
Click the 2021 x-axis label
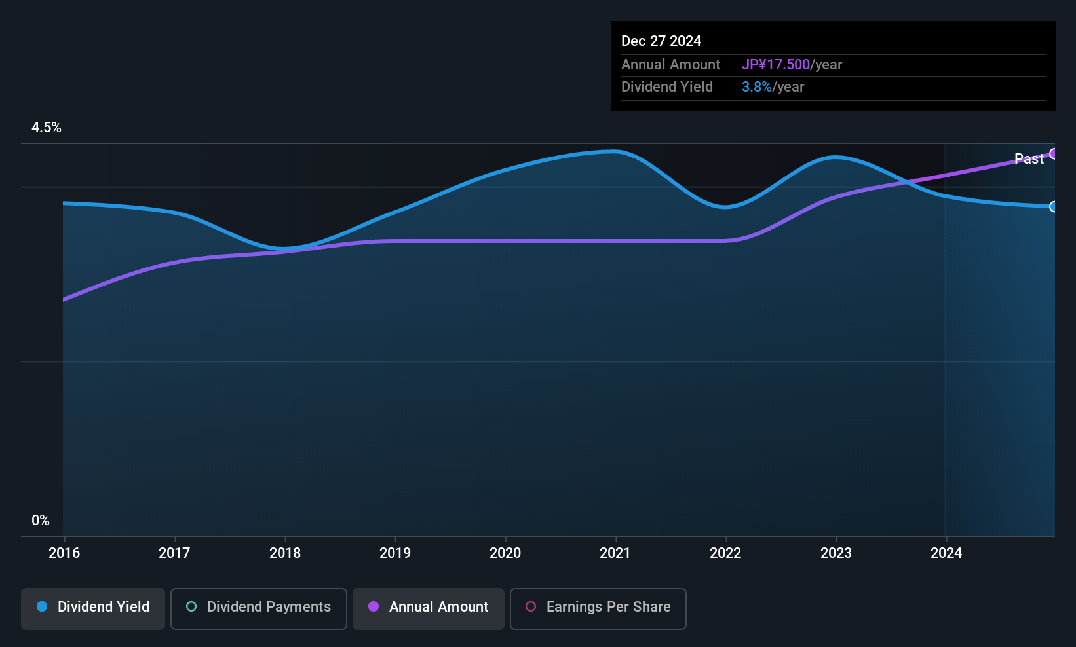coord(615,553)
